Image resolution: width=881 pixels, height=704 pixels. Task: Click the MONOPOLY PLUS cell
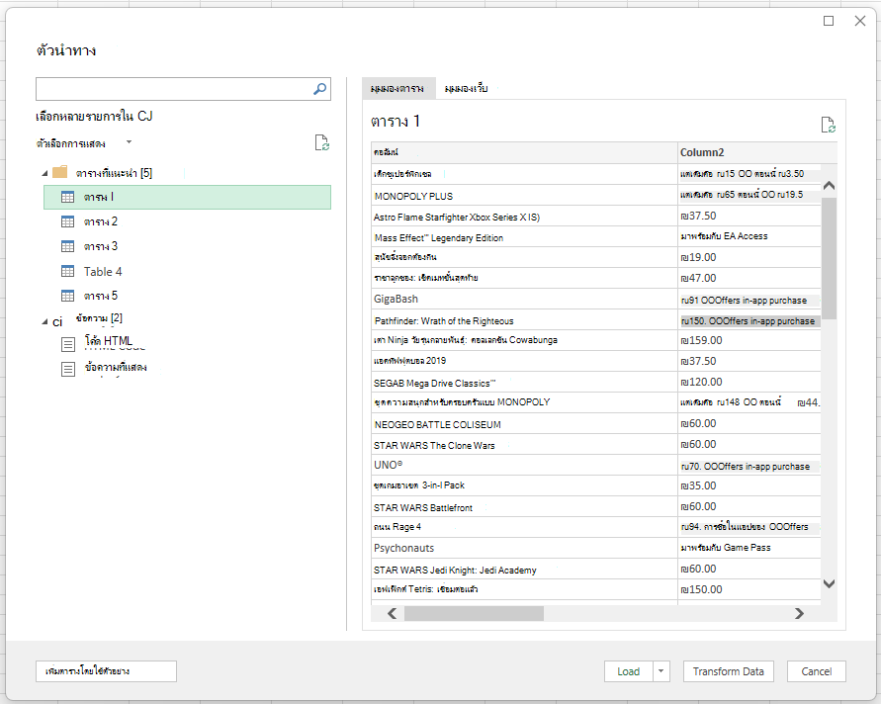pos(525,196)
